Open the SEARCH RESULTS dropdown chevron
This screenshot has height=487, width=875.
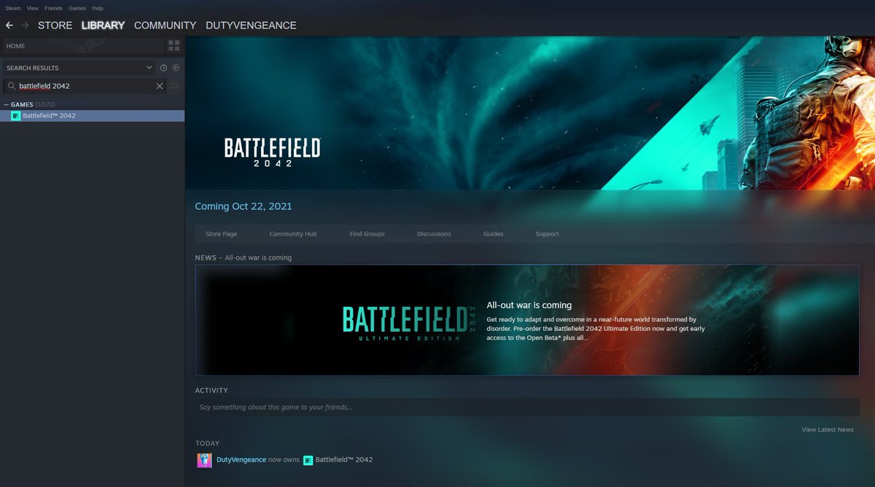click(149, 67)
